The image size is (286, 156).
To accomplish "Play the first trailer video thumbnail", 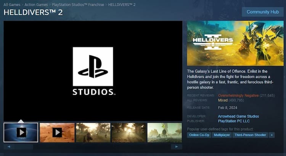I will click(21, 132).
